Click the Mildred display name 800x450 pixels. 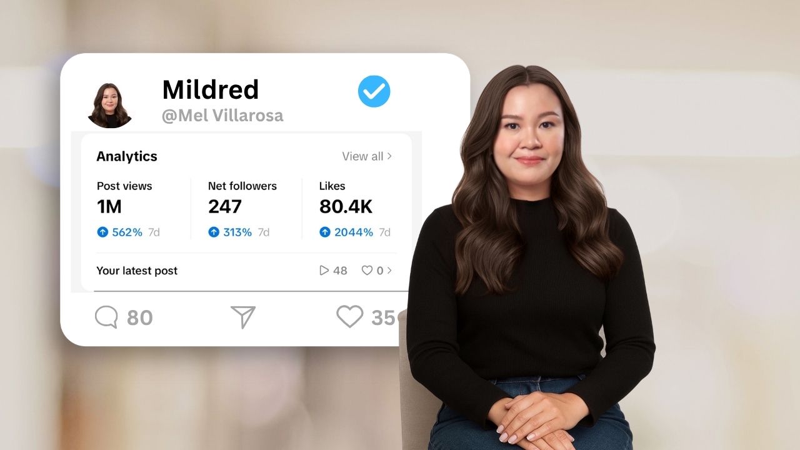(211, 90)
